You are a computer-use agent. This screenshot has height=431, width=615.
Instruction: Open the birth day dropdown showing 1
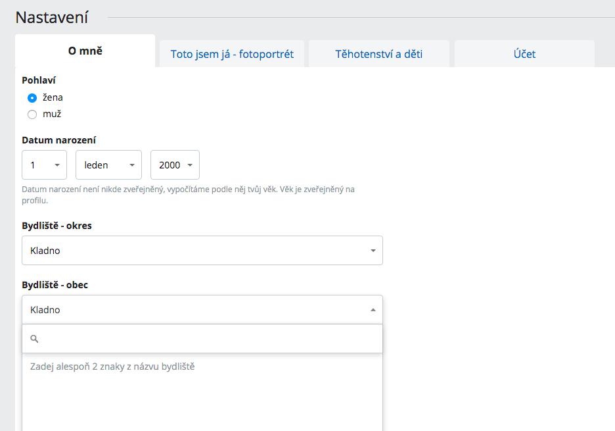pos(44,165)
